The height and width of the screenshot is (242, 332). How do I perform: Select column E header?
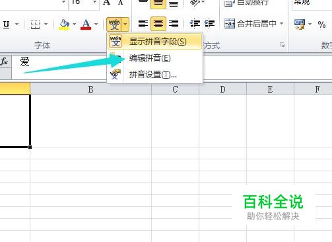270,89
